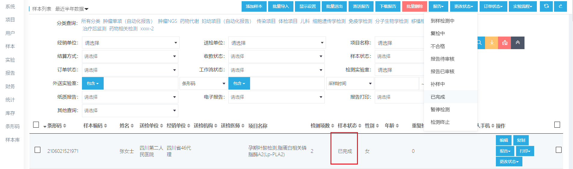Click the orange download icon button
Image resolution: width=573 pixels, height=169 pixels.
pos(492,43)
